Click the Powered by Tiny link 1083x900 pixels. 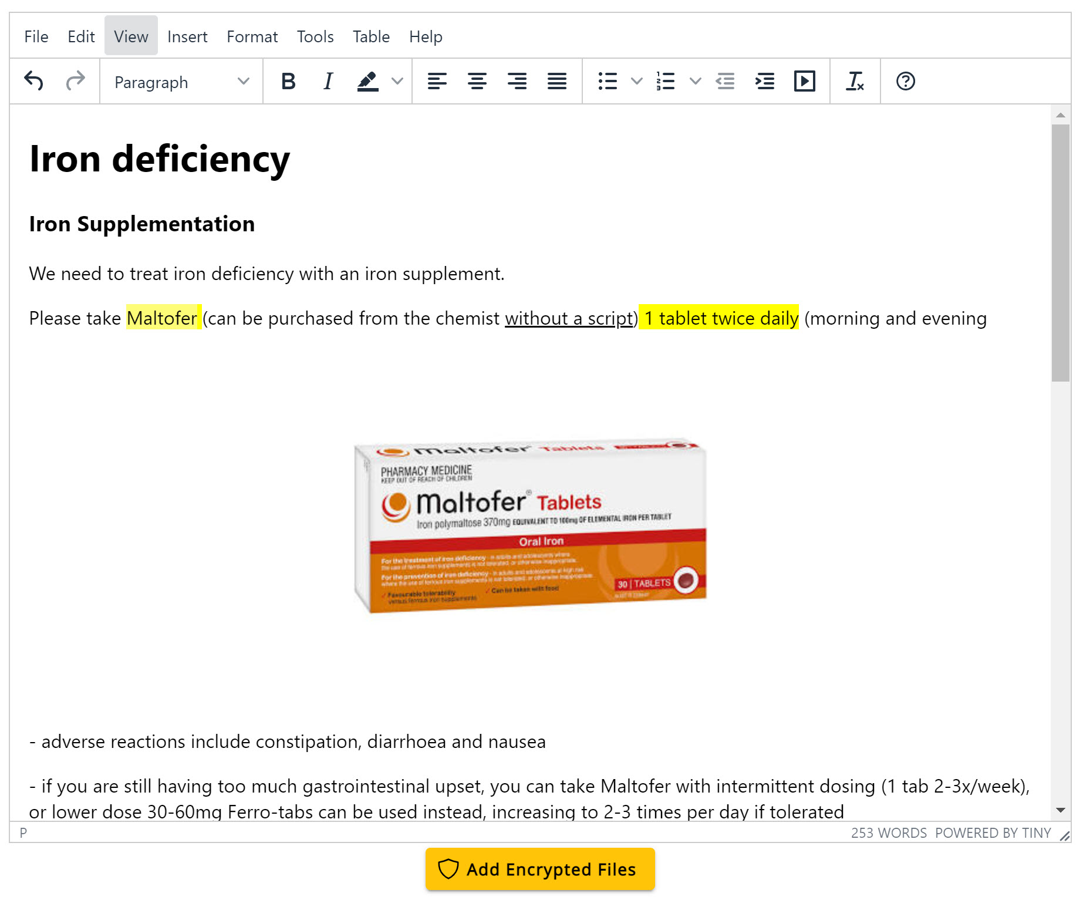point(993,832)
